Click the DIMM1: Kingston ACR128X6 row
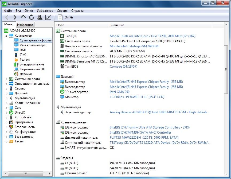The image size is (231, 179). [132, 56]
